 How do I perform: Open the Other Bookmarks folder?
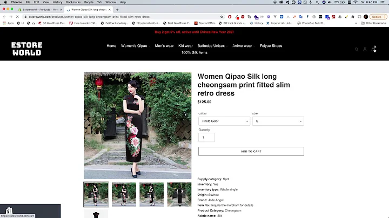tap(374, 23)
